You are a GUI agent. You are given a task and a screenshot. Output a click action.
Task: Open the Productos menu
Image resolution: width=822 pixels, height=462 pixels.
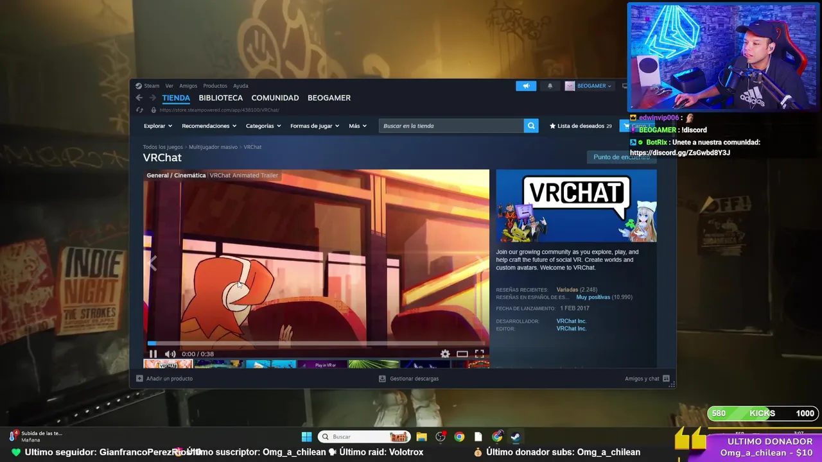[215, 86]
